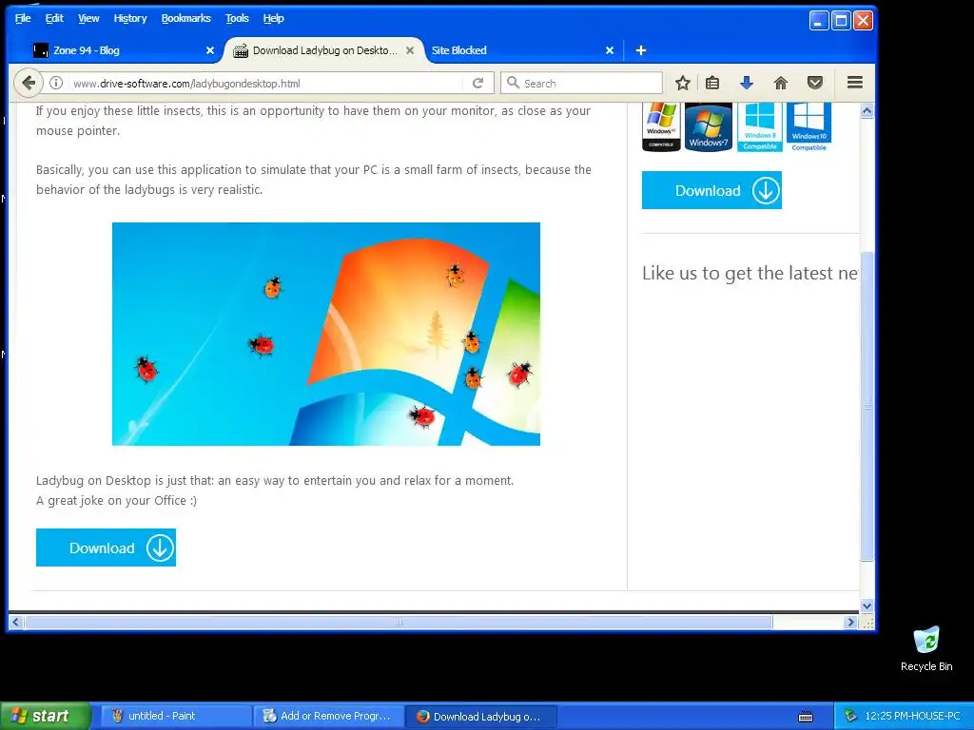Click the Firefox Download Ladybug taskbar button
This screenshot has height=730, width=974.
click(x=481, y=717)
